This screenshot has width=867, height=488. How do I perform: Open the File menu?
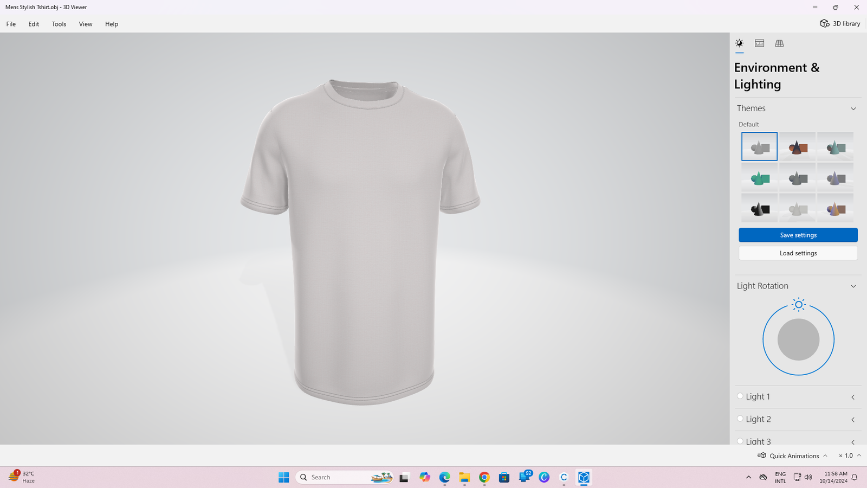coord(11,24)
